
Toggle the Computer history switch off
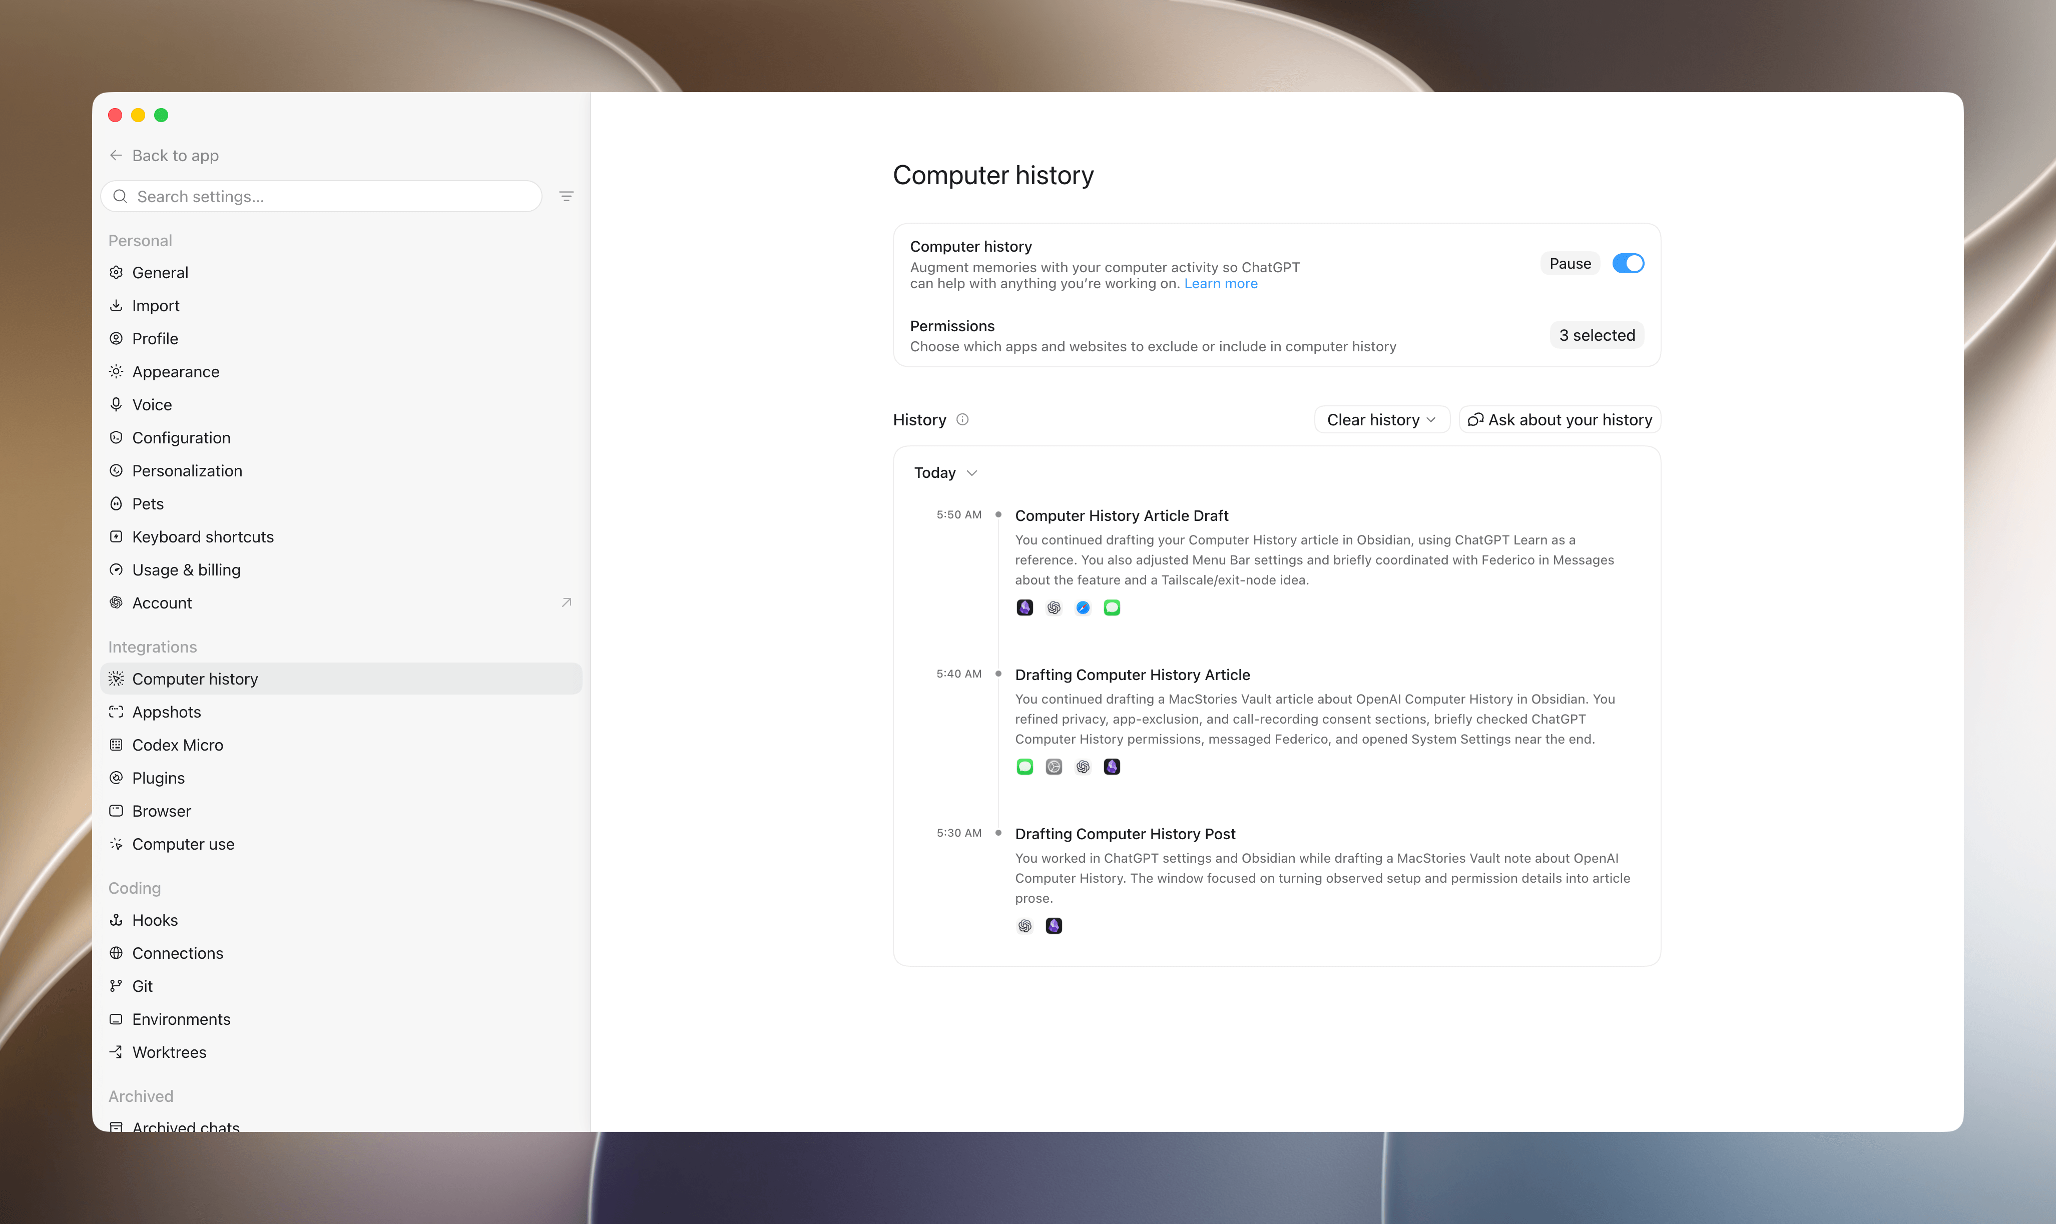click(x=1627, y=264)
